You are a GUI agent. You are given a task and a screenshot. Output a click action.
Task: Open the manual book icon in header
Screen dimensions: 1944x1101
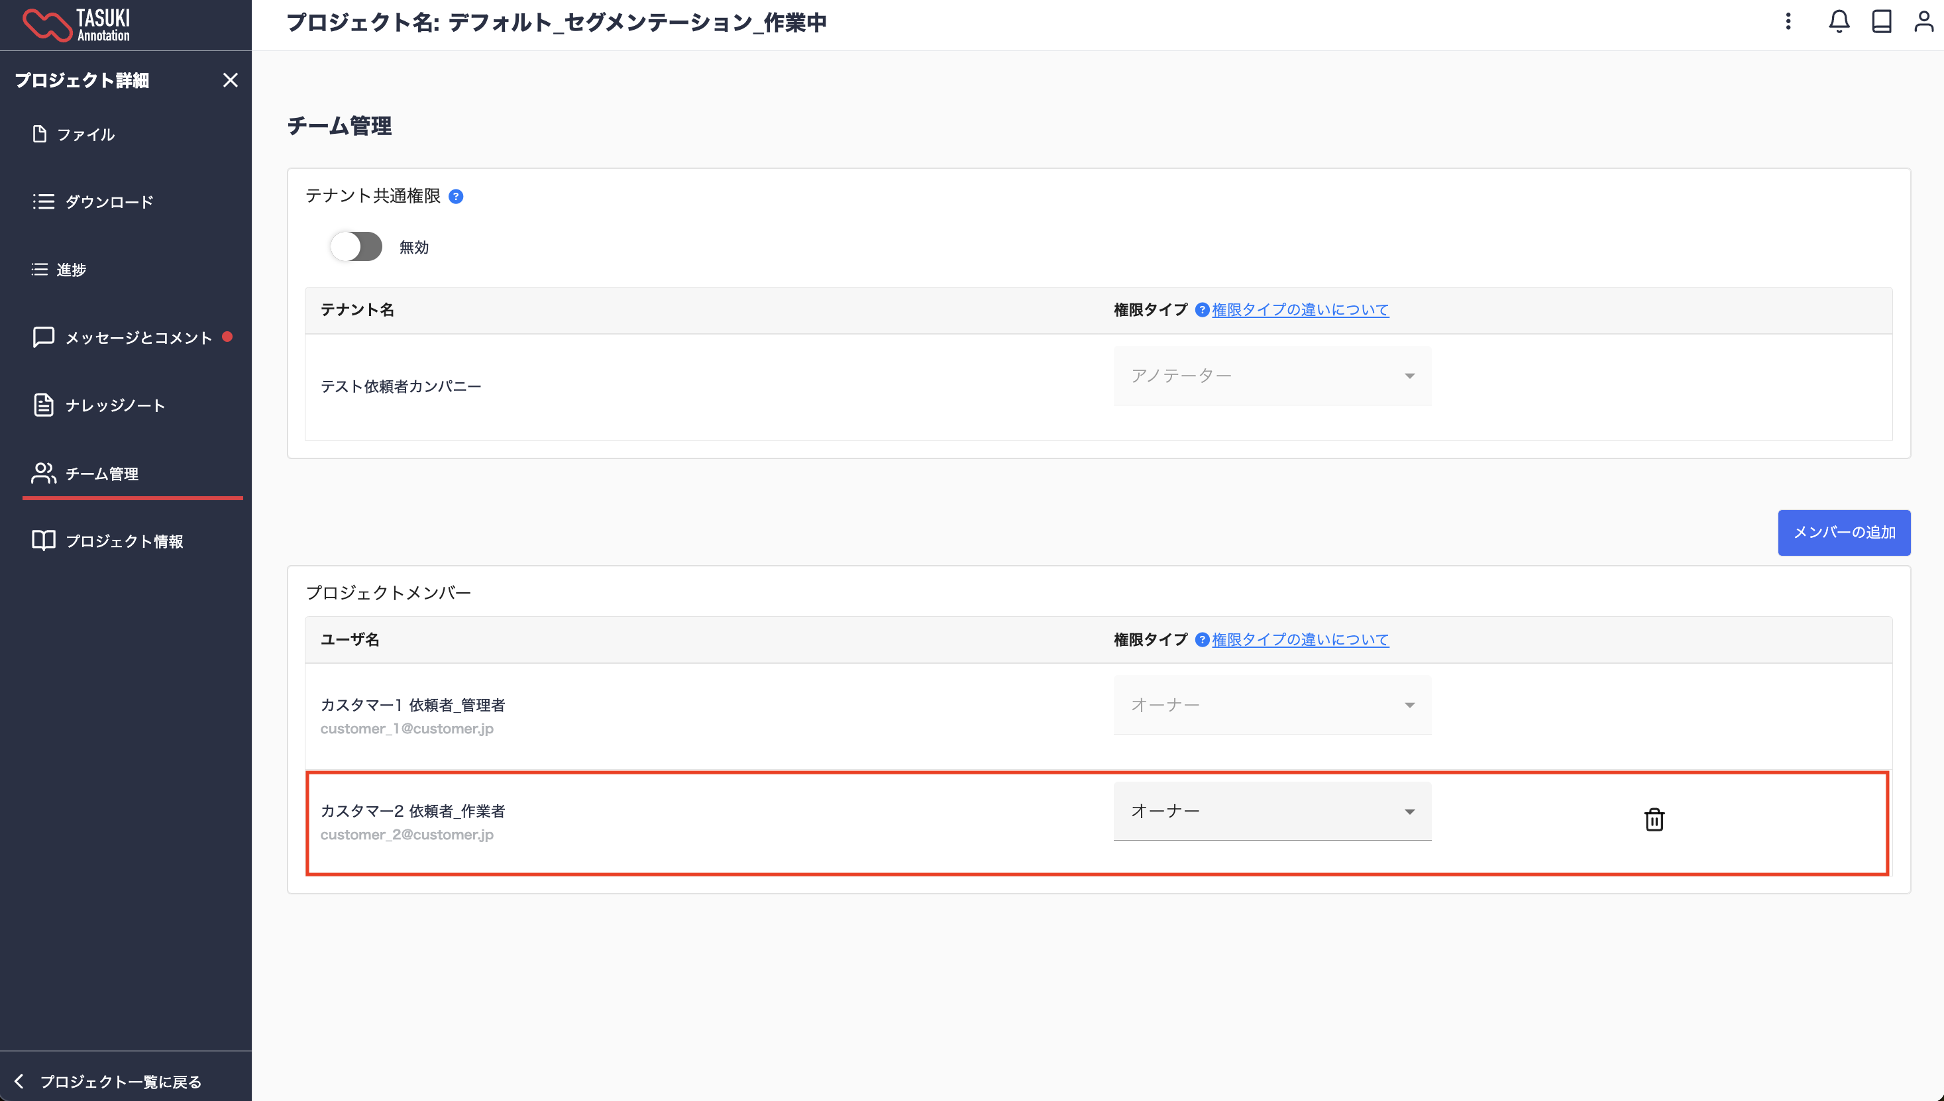(1881, 21)
